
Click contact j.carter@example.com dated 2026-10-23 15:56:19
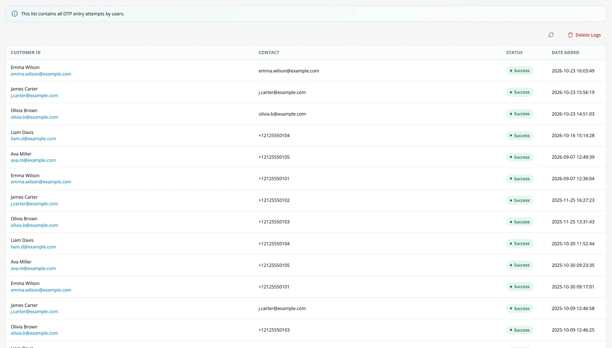[282, 92]
